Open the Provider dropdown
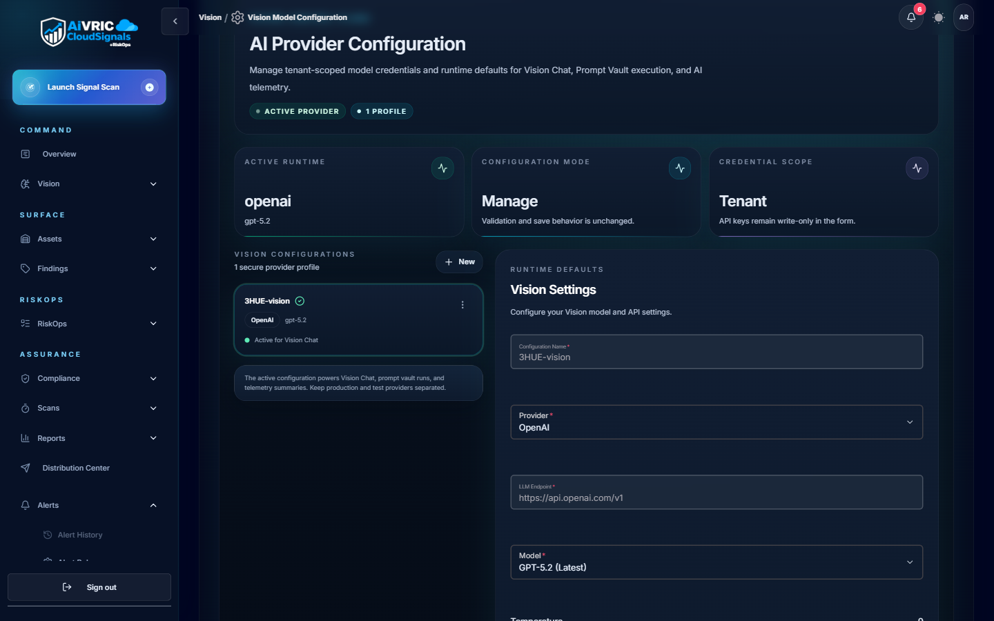 716,422
